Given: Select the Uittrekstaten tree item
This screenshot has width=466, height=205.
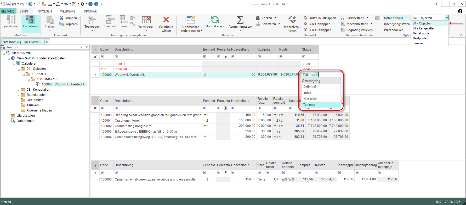Looking at the screenshot, I should tap(26, 116).
